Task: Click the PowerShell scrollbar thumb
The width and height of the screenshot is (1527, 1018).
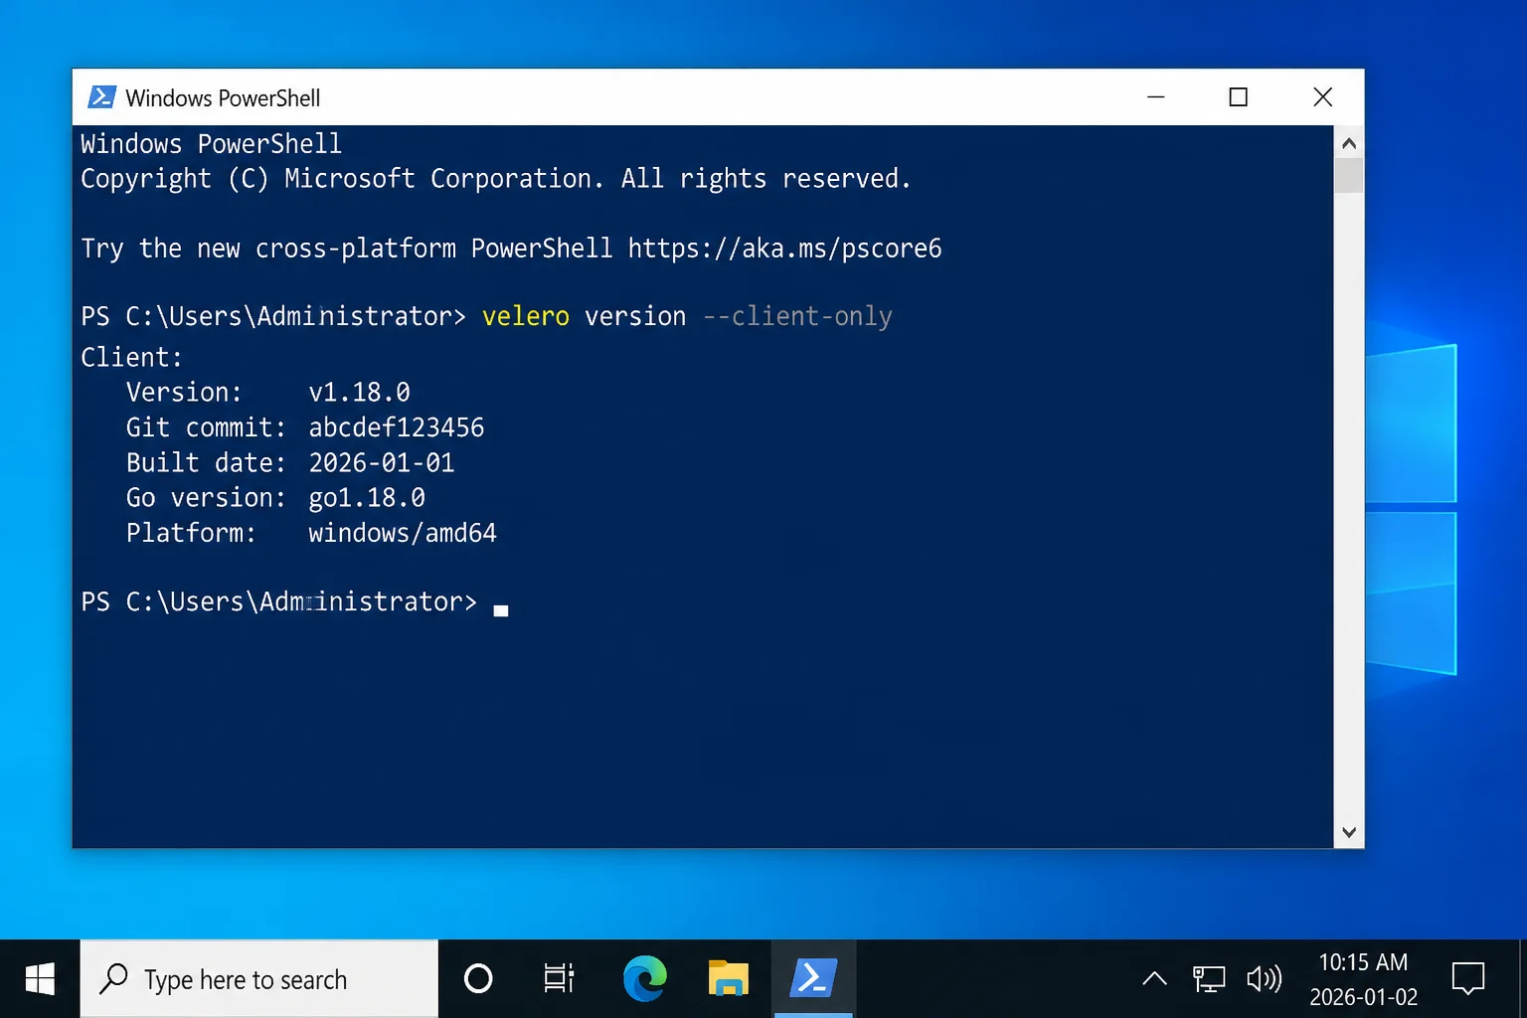Action: pyautogui.click(x=1349, y=176)
